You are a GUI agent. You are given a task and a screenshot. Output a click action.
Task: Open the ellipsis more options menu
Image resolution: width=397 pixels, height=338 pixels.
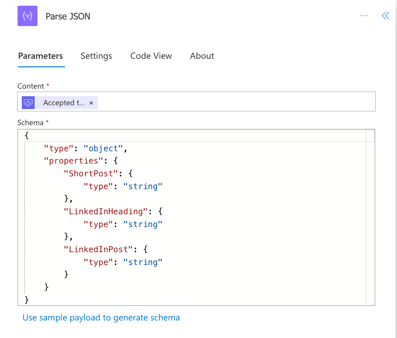364,16
